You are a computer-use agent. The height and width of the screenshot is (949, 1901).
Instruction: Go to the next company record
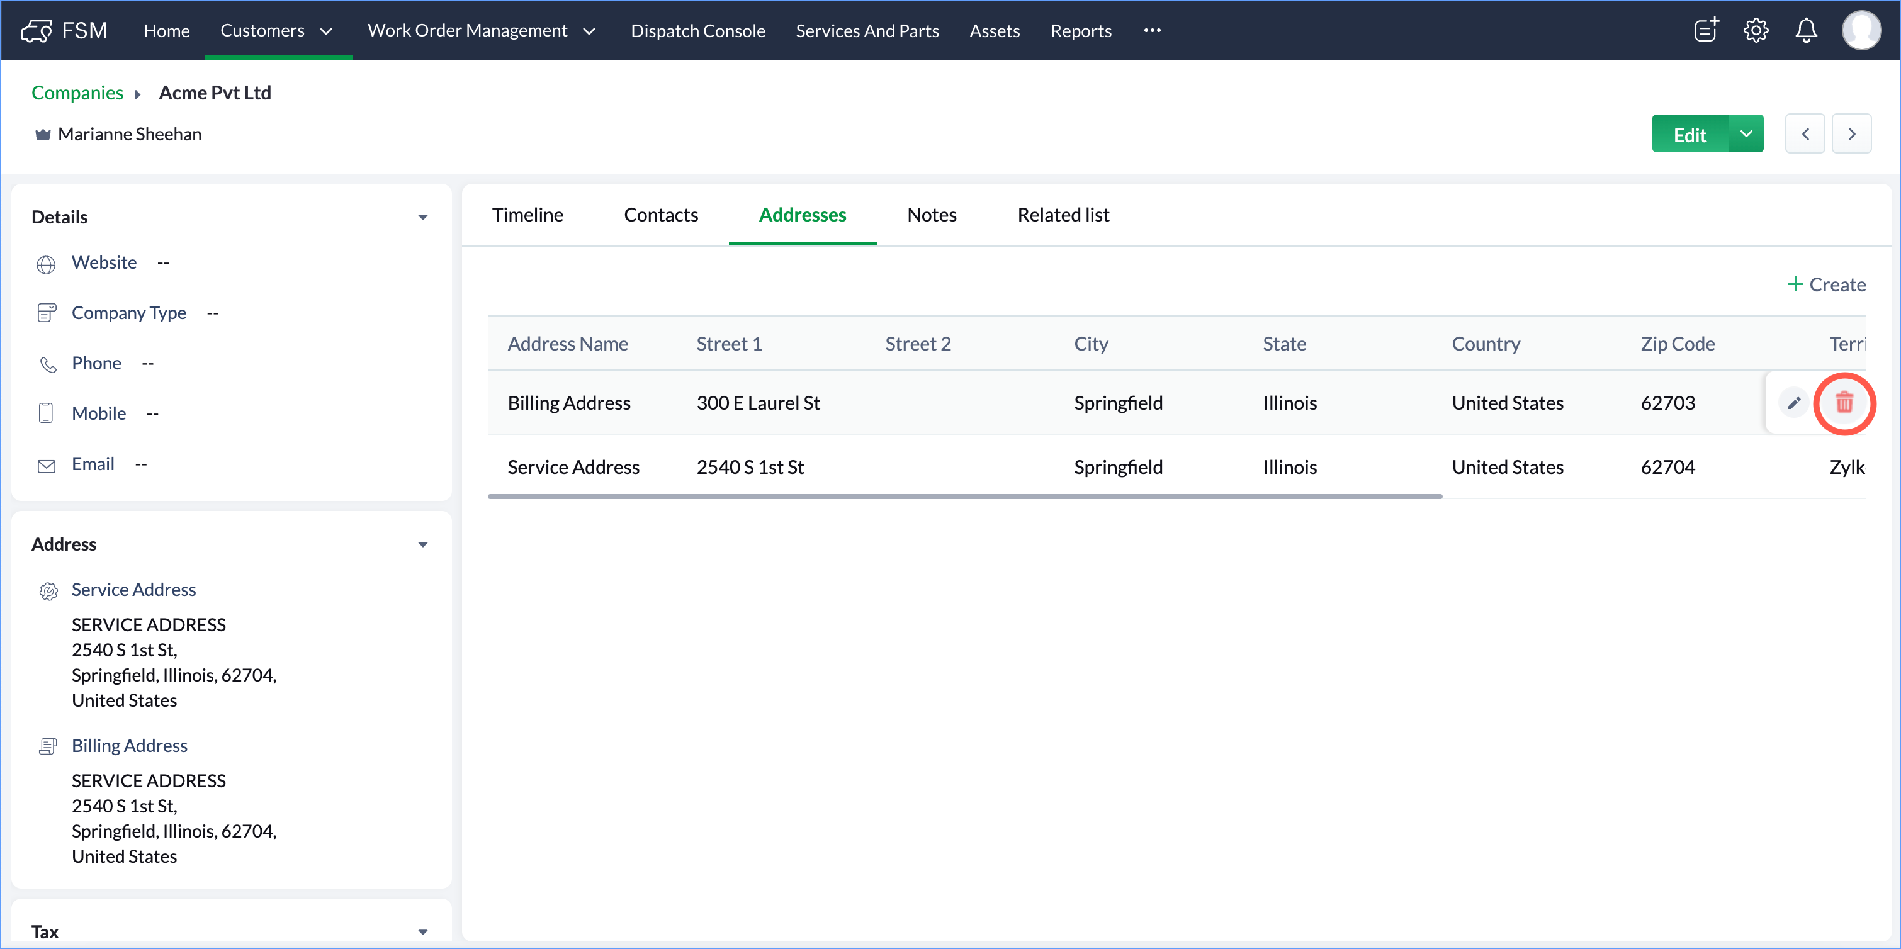tap(1851, 134)
